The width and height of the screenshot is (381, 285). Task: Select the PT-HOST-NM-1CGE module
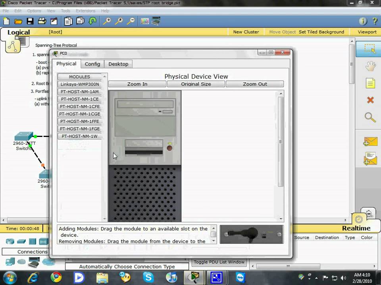pos(79,114)
